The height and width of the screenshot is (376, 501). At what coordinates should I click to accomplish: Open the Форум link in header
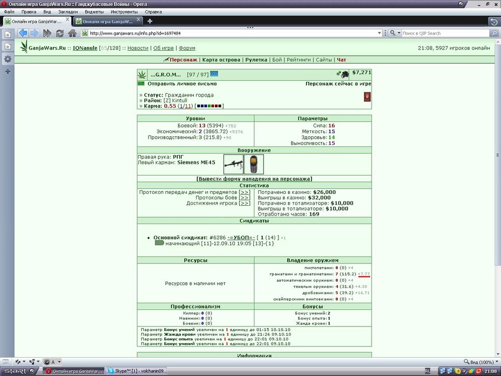pyautogui.click(x=187, y=48)
